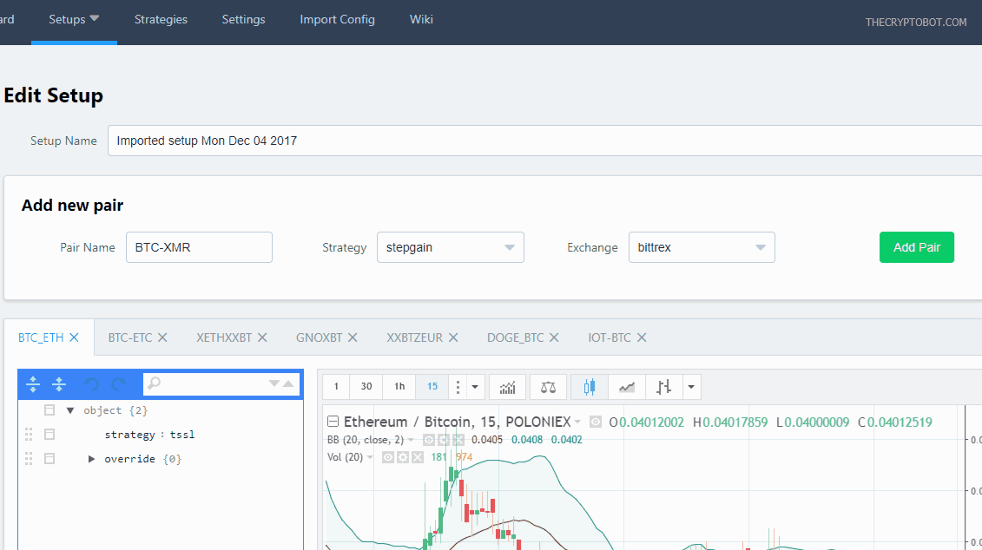This screenshot has width=982, height=550.
Task: Hide the Vol (20) indicator
Action: point(388,457)
